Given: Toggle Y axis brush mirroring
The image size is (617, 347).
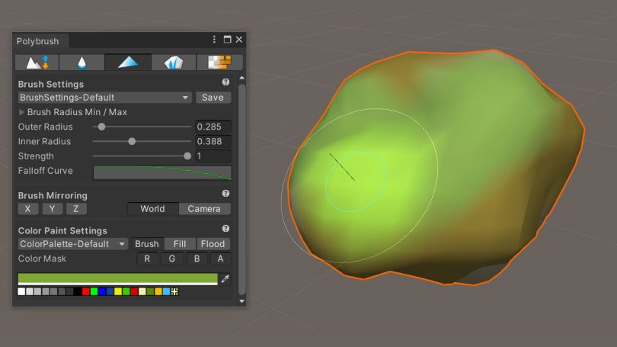Looking at the screenshot, I should click(x=52, y=209).
